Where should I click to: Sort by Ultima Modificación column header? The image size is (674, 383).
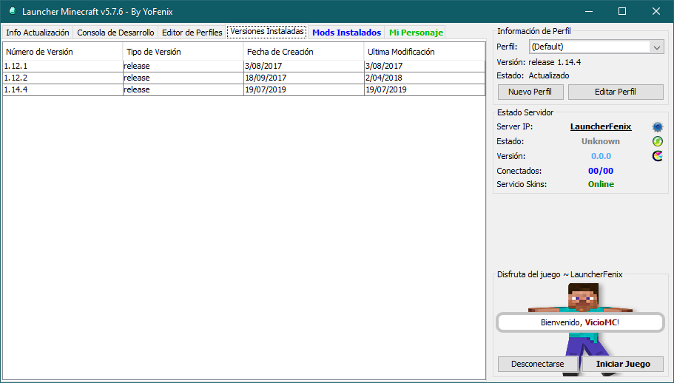point(424,52)
